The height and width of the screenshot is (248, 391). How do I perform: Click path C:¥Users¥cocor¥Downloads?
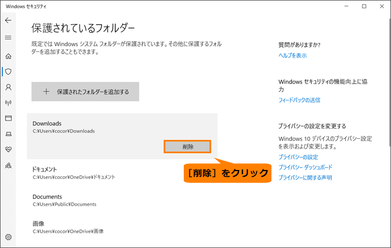click(64, 131)
